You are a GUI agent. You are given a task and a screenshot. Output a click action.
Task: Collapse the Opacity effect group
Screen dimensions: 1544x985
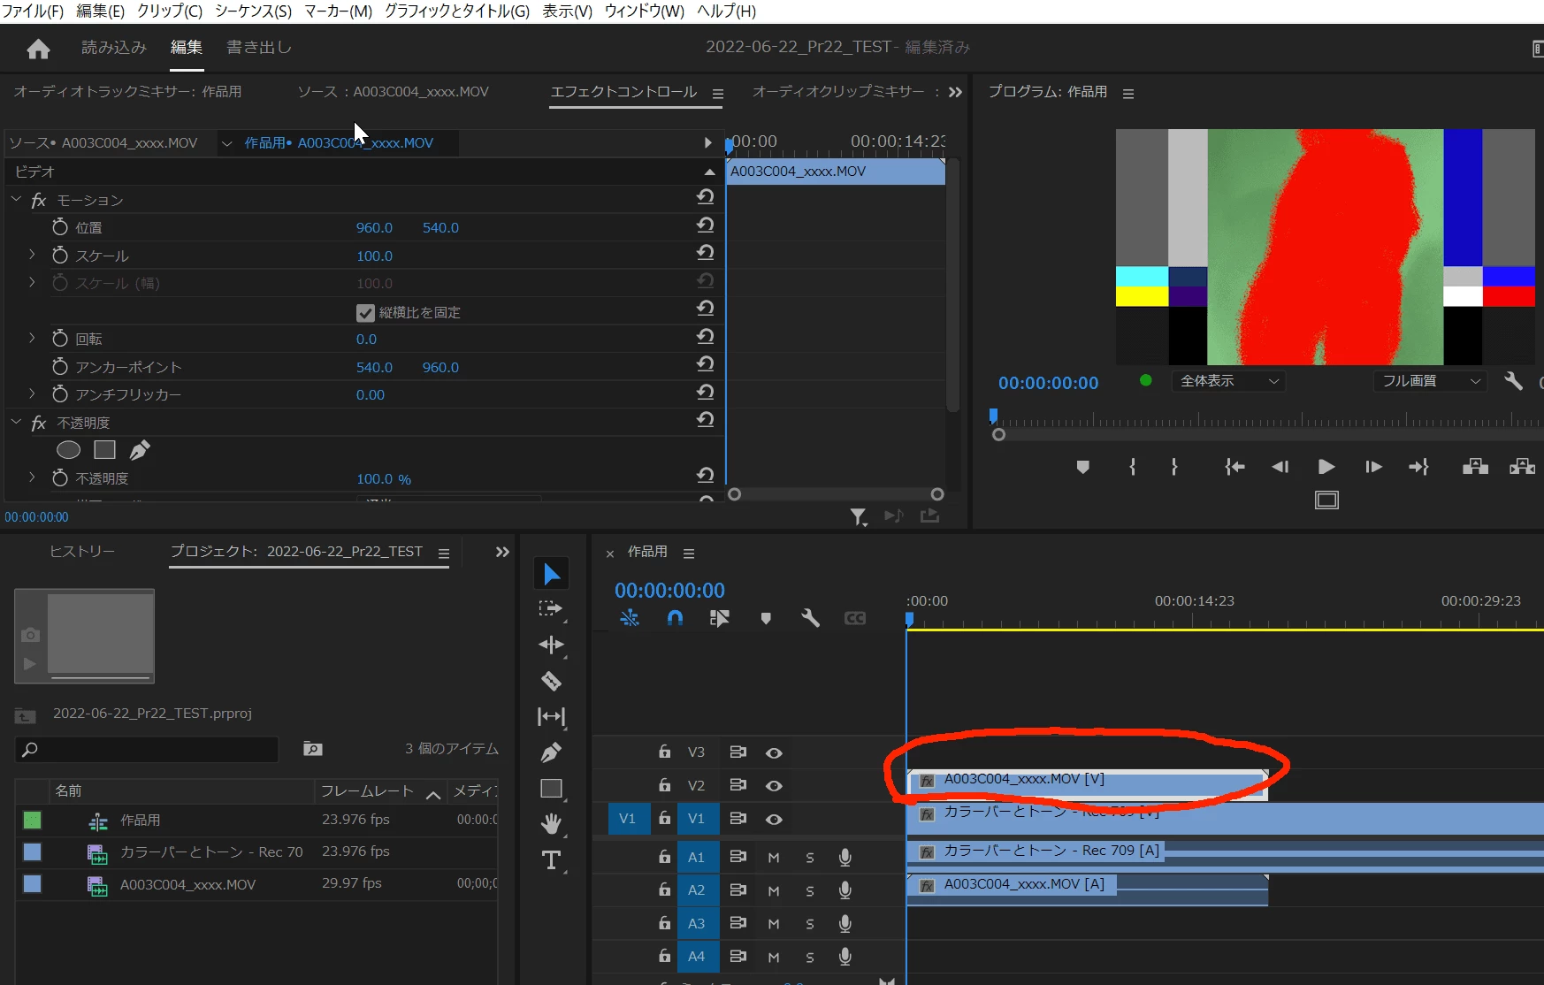(16, 423)
